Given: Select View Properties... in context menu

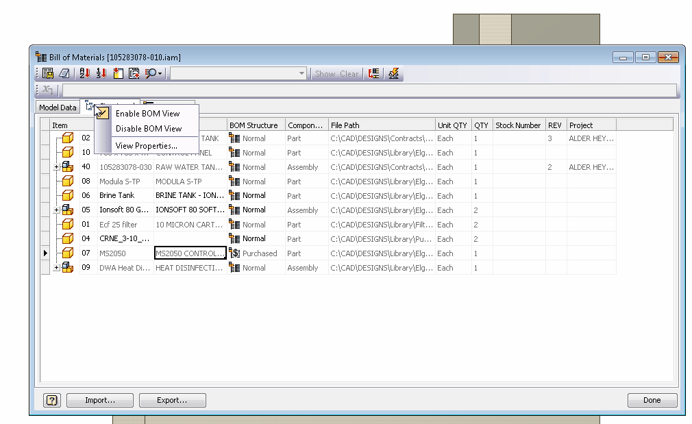Looking at the screenshot, I should [x=146, y=146].
